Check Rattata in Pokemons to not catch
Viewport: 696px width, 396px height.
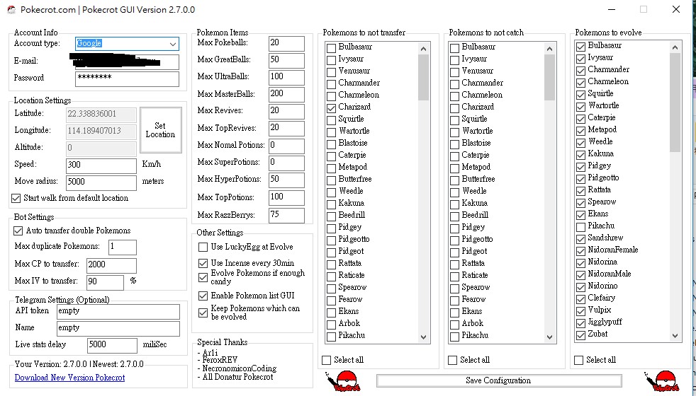(454, 264)
